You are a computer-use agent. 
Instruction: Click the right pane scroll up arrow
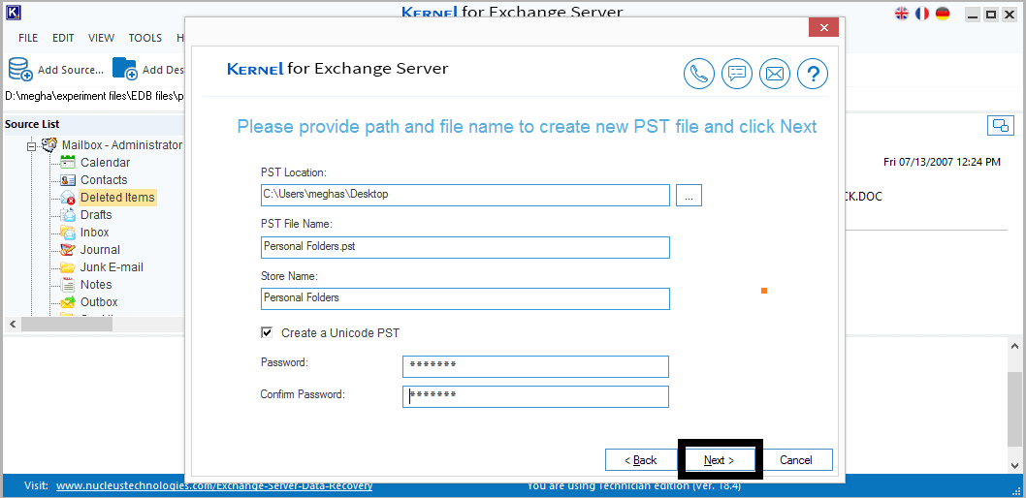(x=1017, y=347)
